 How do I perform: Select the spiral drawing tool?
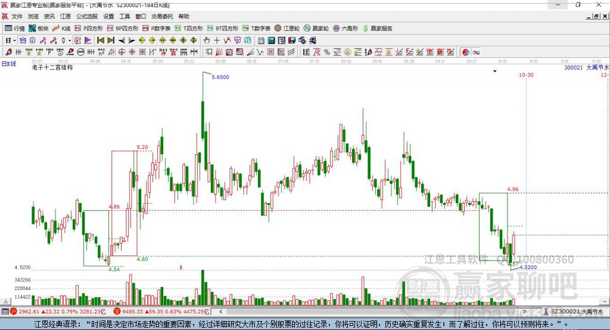60,52
